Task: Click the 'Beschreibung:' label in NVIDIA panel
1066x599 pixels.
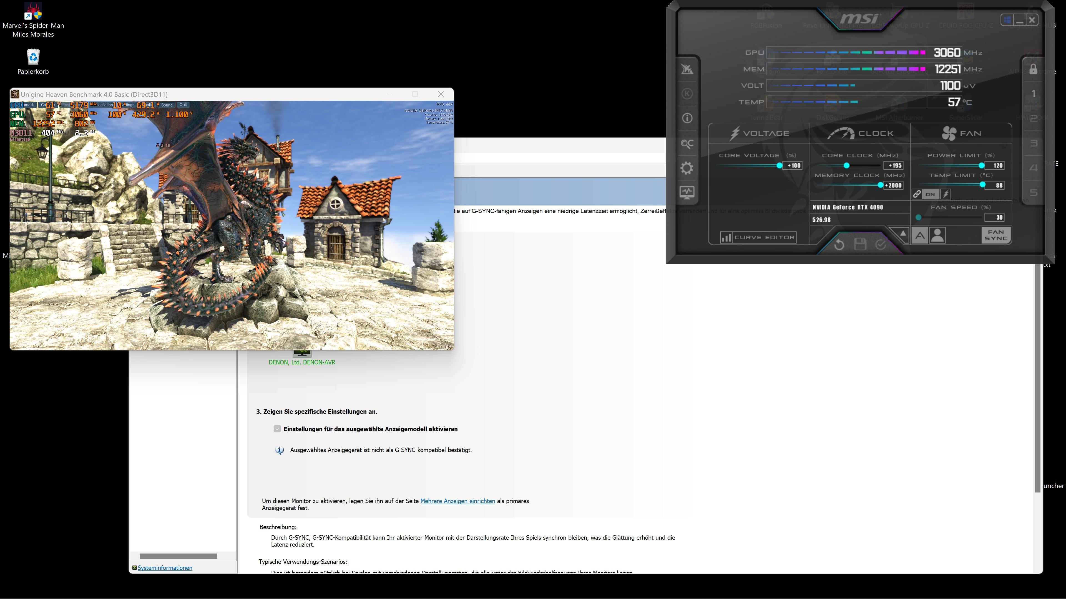Action: [x=278, y=527]
